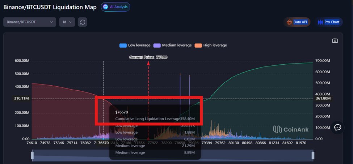Open the AI Analysis feature
The height and width of the screenshot is (164, 353).
[x=115, y=7]
